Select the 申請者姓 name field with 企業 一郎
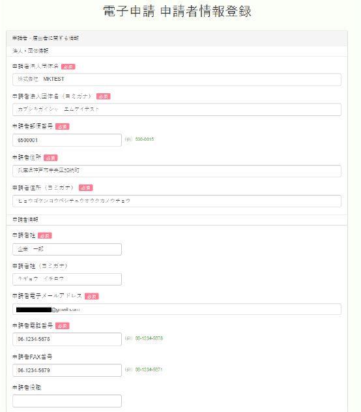The height and width of the screenshot is (412, 361). pyautogui.click(x=67, y=249)
